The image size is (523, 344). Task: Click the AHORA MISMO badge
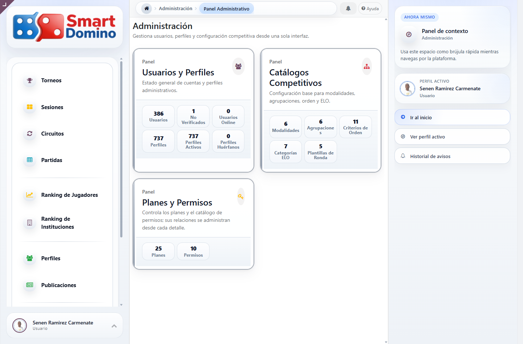(x=419, y=17)
